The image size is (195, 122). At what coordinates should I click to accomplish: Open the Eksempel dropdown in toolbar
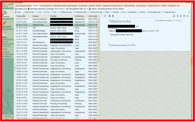61,9
